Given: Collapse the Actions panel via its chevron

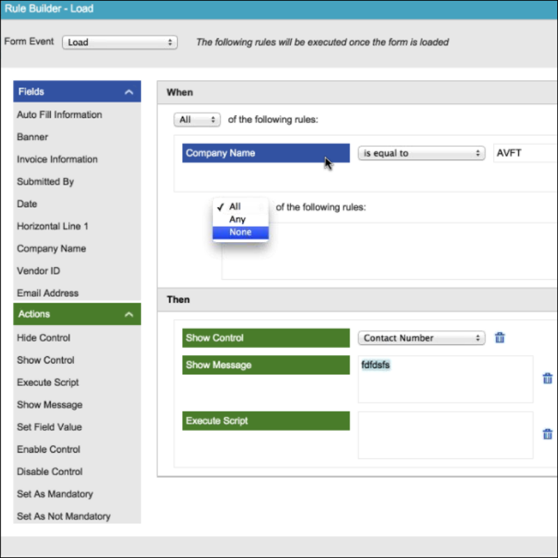Looking at the screenshot, I should 128,314.
